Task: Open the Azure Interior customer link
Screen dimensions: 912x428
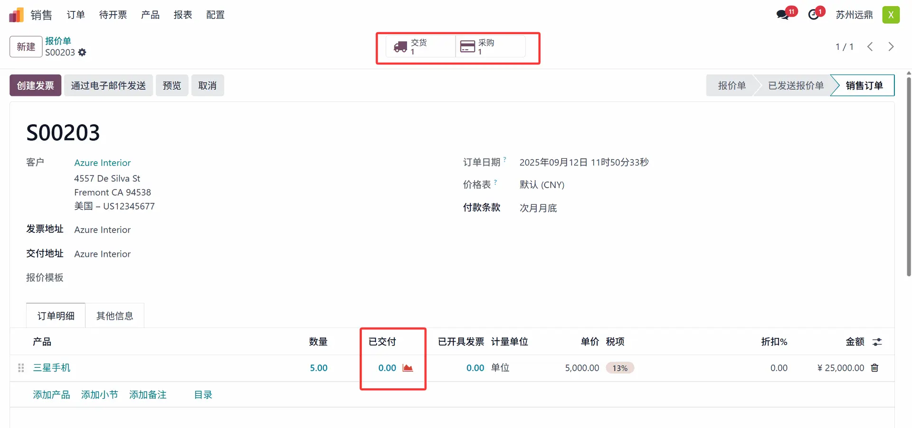Action: click(x=102, y=163)
